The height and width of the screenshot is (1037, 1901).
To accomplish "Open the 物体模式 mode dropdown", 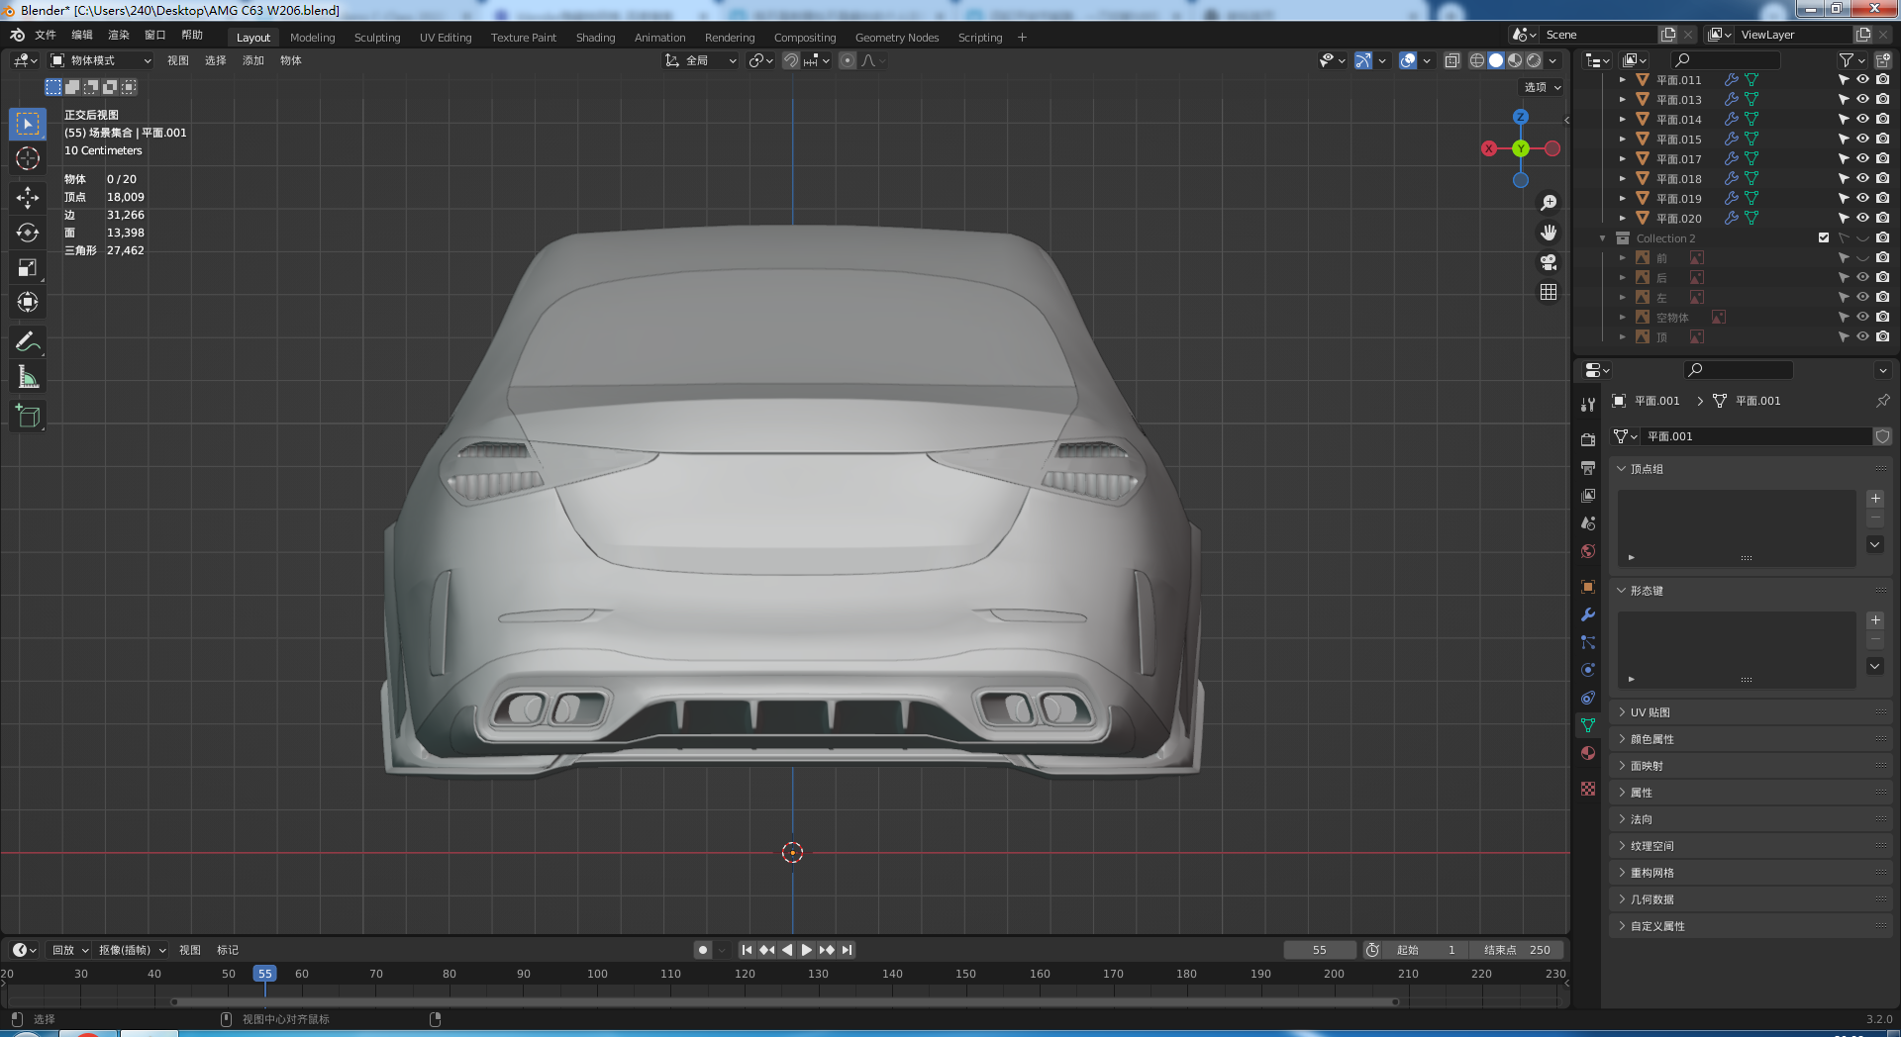I will click(101, 60).
